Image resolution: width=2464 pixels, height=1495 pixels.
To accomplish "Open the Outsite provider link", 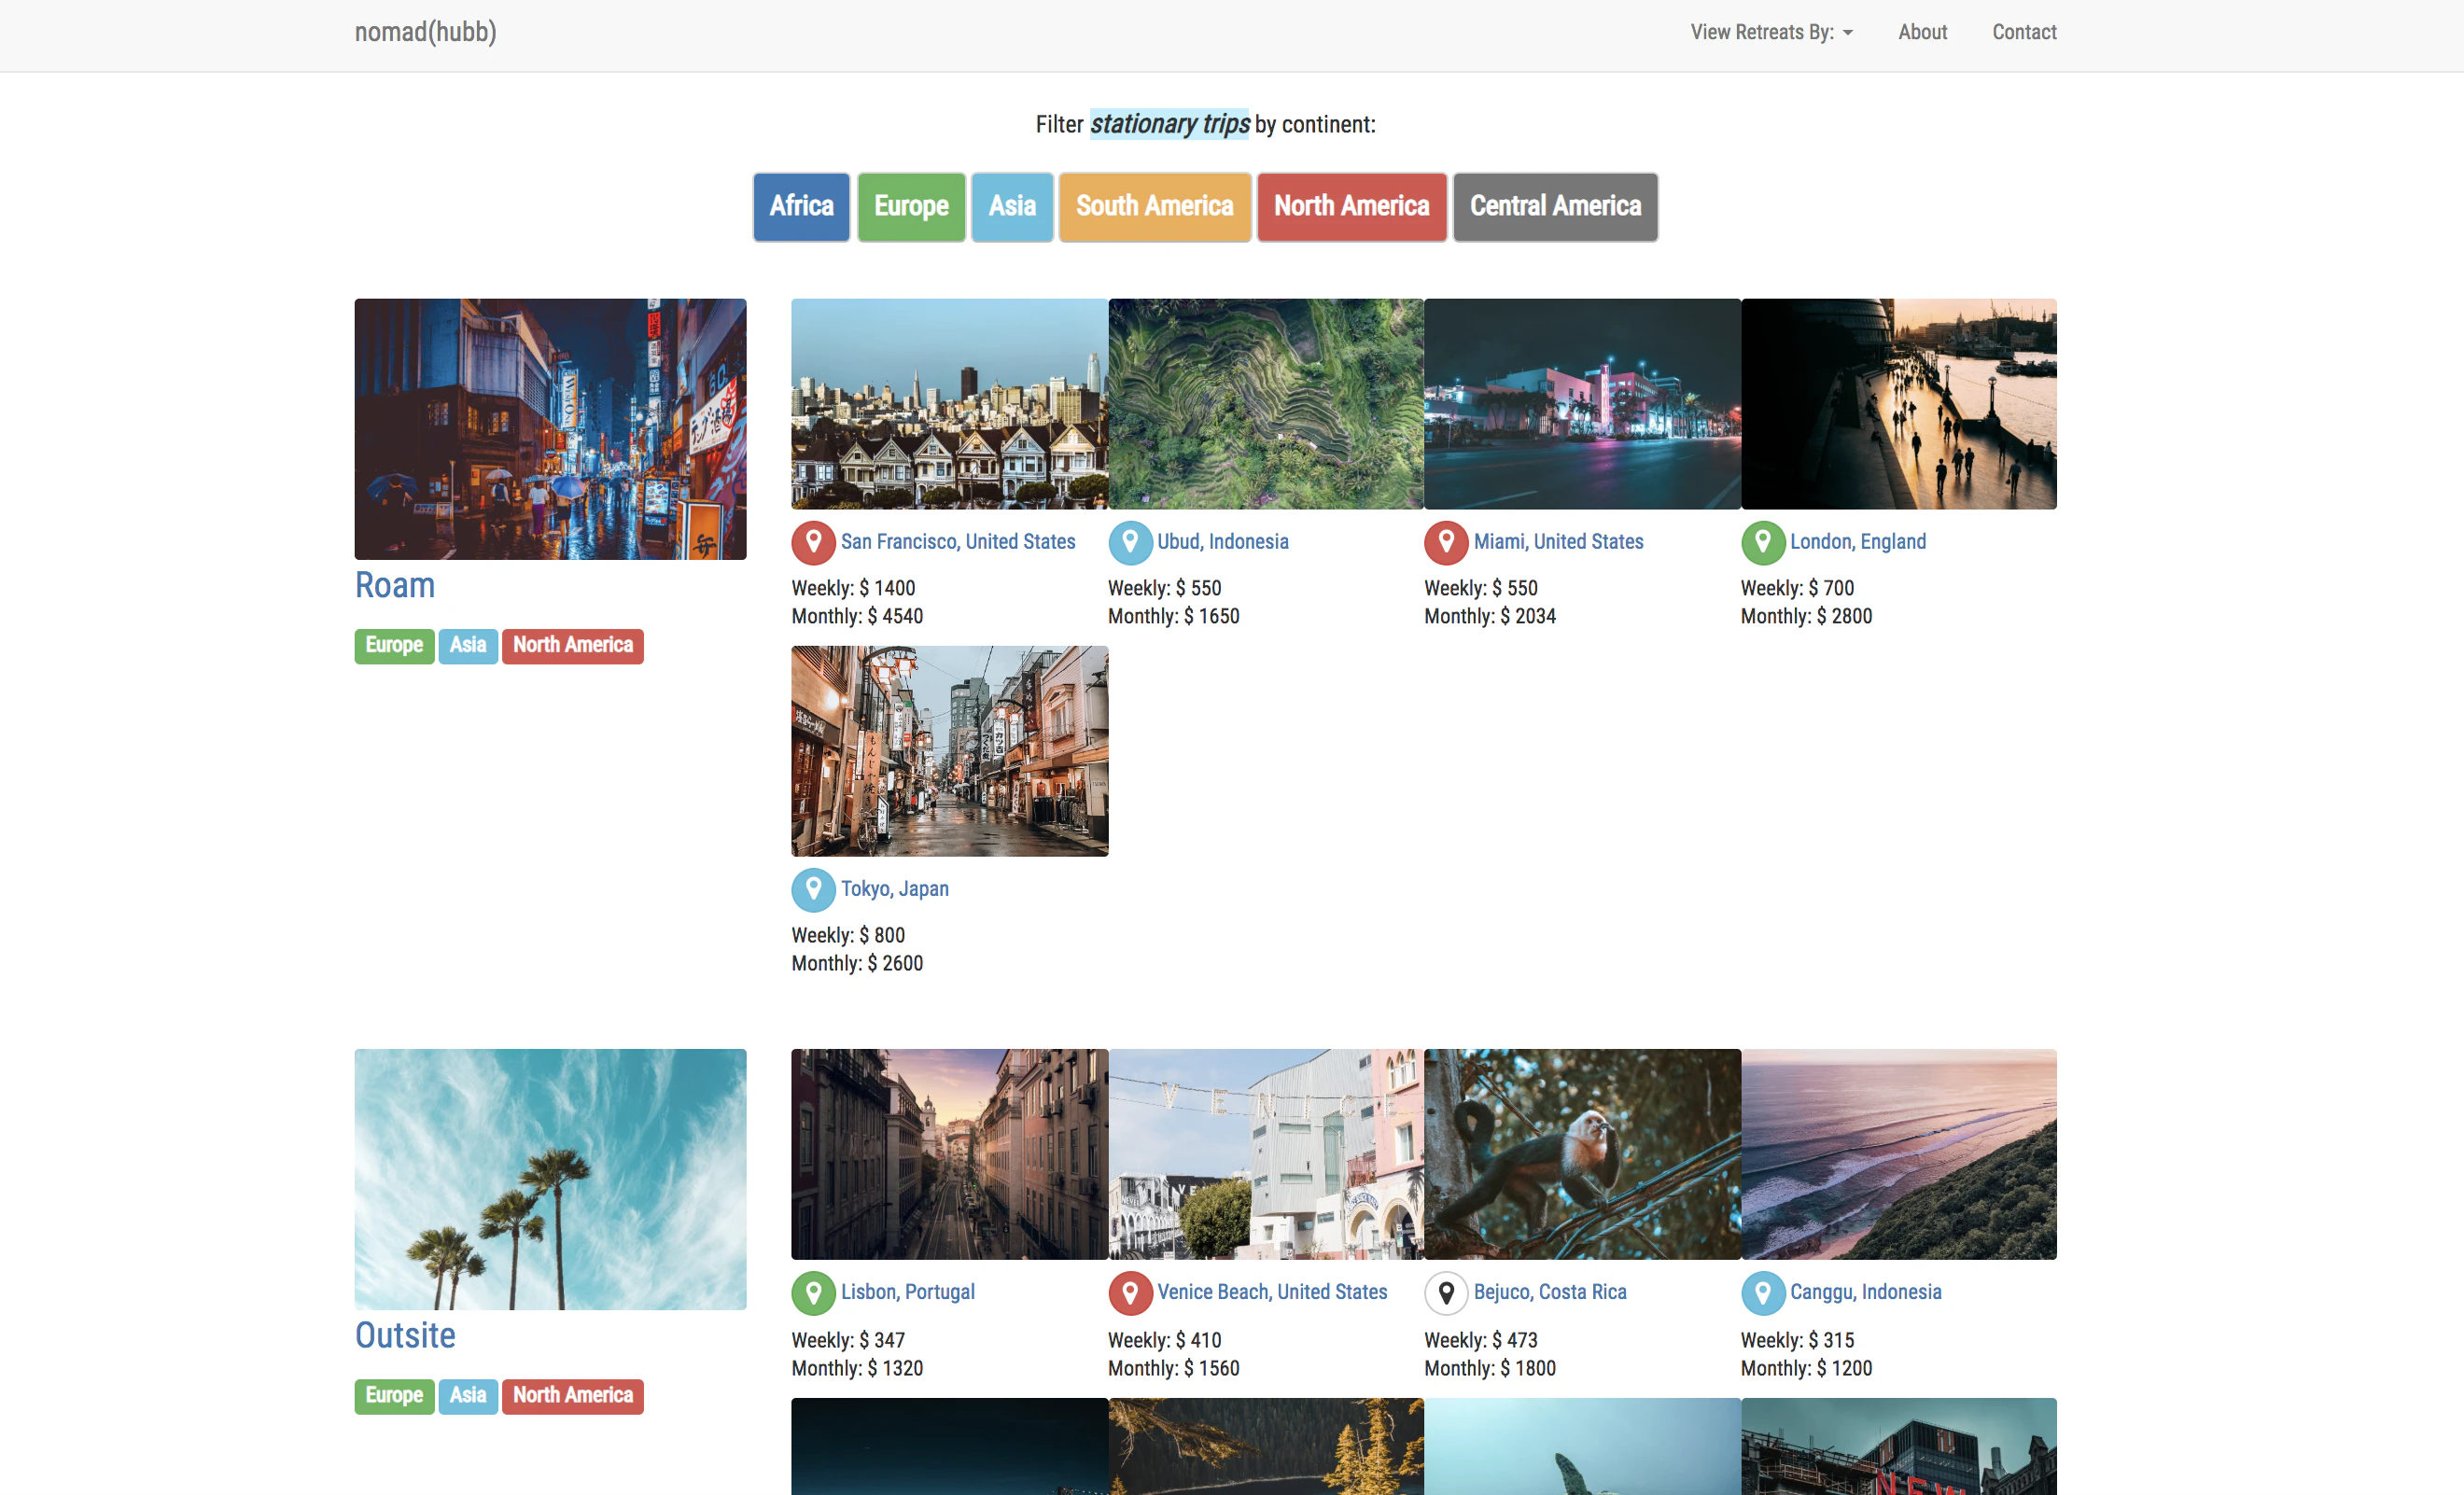I will (x=405, y=1335).
